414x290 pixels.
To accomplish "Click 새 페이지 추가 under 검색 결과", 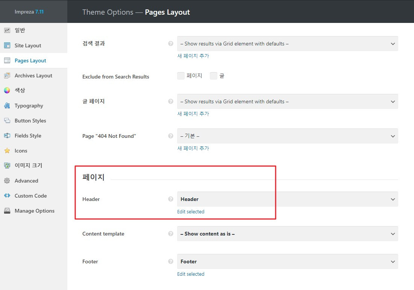I will point(193,56).
